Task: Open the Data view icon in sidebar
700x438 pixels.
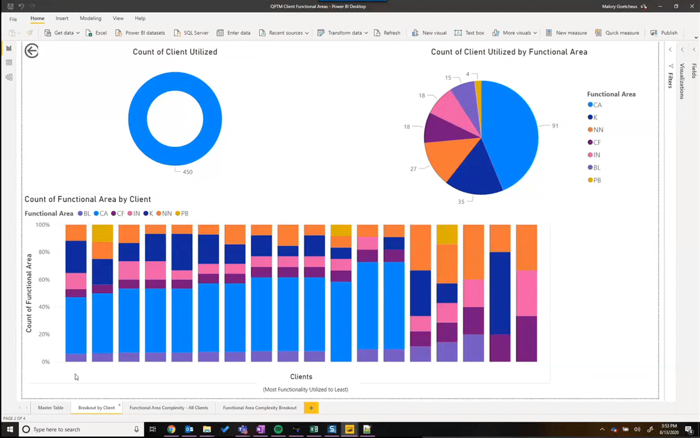Action: [9, 63]
